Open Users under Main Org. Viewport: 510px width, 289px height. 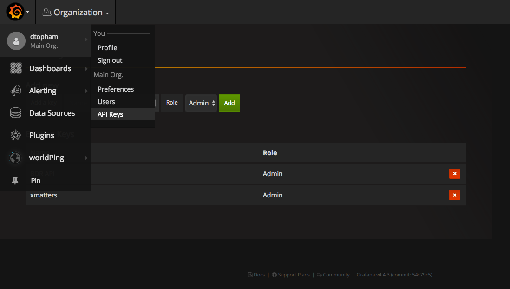pyautogui.click(x=106, y=102)
